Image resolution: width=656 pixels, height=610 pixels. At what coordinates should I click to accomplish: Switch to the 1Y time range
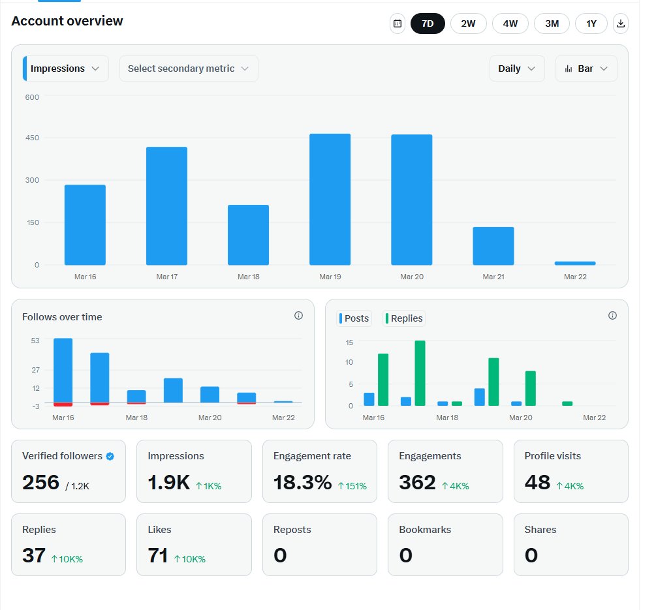[591, 23]
